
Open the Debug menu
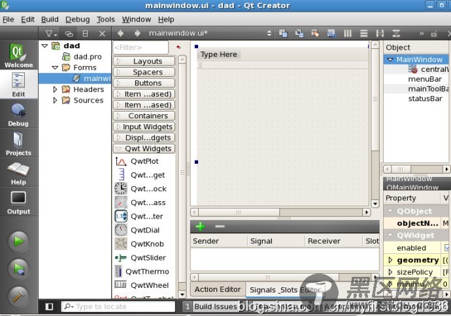click(x=77, y=20)
